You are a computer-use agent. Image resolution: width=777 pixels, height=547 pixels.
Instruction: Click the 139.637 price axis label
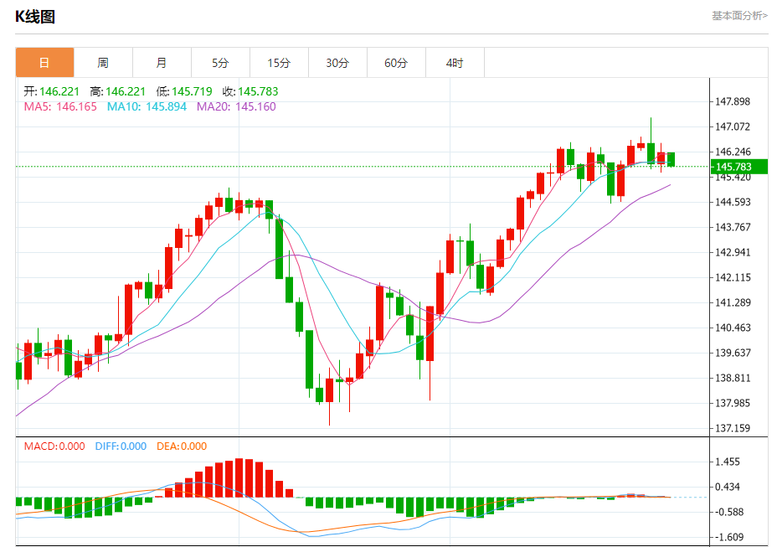click(x=733, y=353)
